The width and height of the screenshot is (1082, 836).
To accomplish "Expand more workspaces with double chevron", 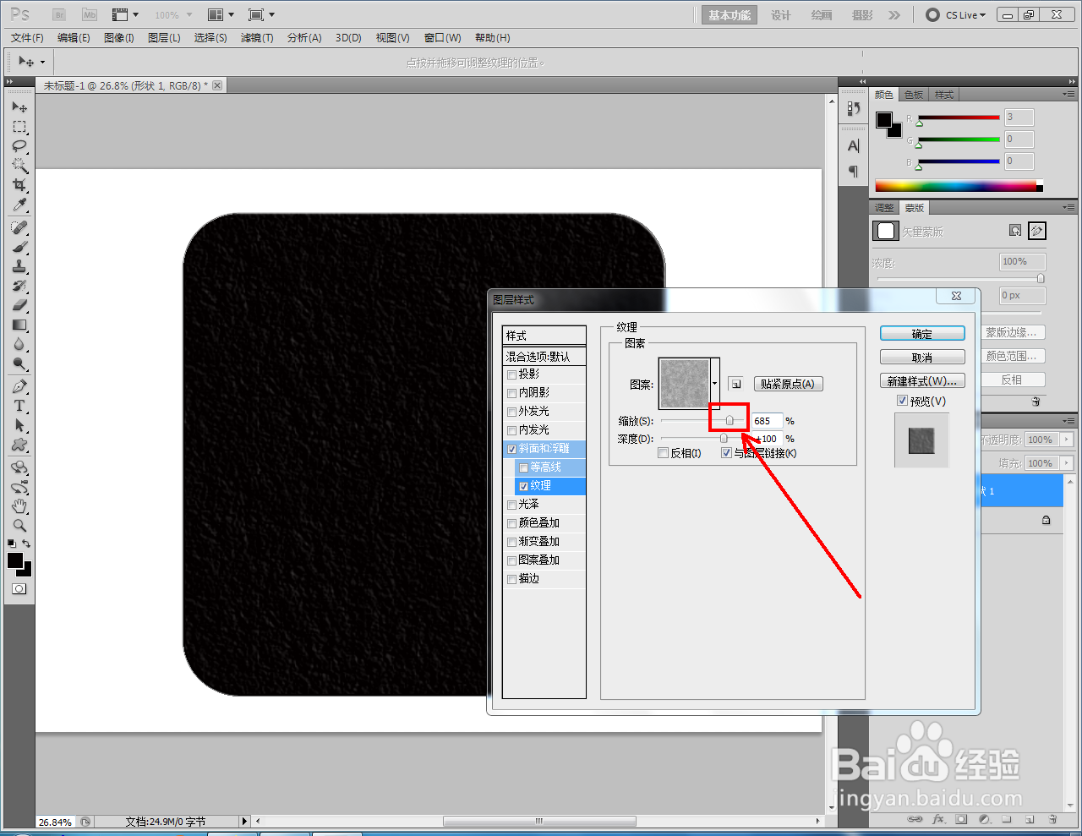I will (894, 15).
